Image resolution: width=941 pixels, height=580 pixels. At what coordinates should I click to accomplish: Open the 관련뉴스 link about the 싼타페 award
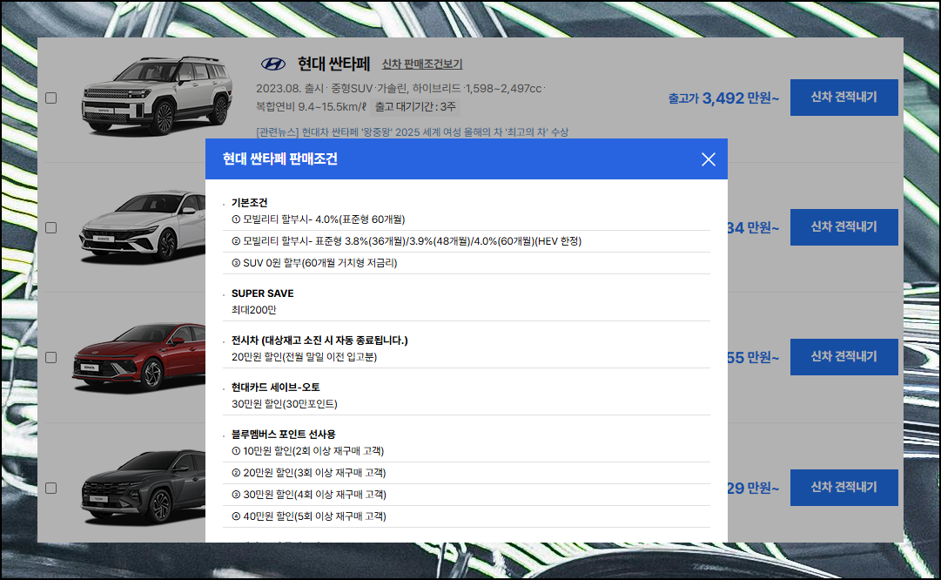tap(413, 132)
